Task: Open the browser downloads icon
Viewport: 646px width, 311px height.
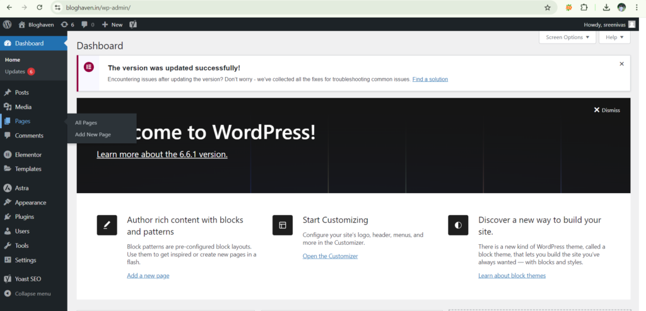Action: coord(606,8)
